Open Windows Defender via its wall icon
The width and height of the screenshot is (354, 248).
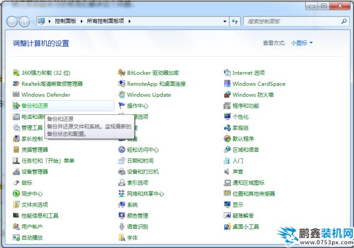tap(16, 95)
